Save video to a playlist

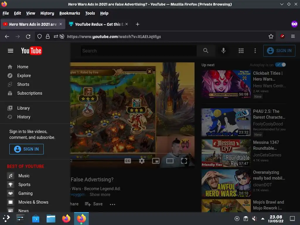pyautogui.click(x=94, y=204)
